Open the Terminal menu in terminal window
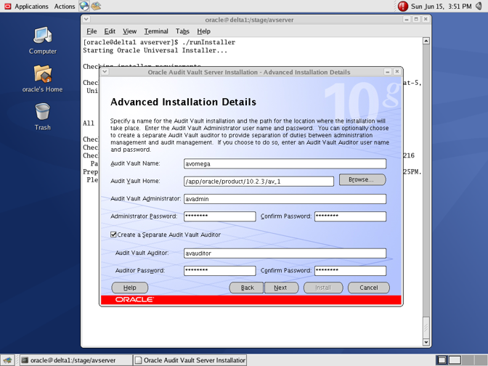This screenshot has width=488, height=366. click(x=156, y=31)
